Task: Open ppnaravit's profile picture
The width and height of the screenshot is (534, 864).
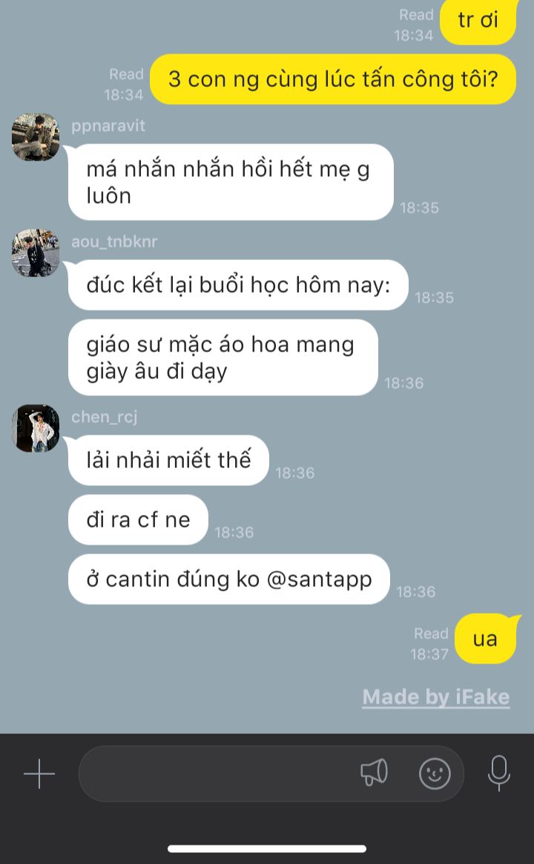Action: (x=36, y=137)
